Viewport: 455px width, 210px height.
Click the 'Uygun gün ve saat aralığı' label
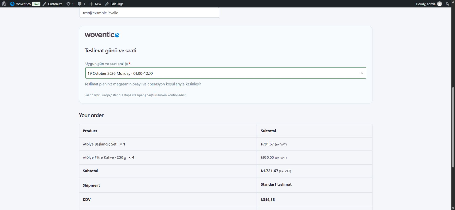coord(107,64)
